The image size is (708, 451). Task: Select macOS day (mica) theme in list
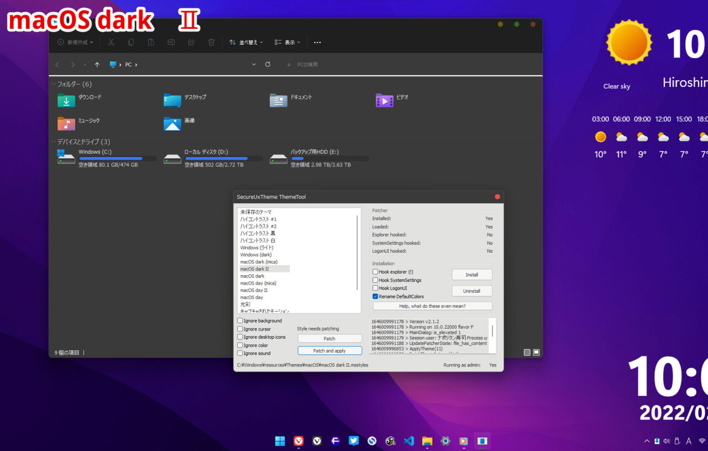(258, 283)
